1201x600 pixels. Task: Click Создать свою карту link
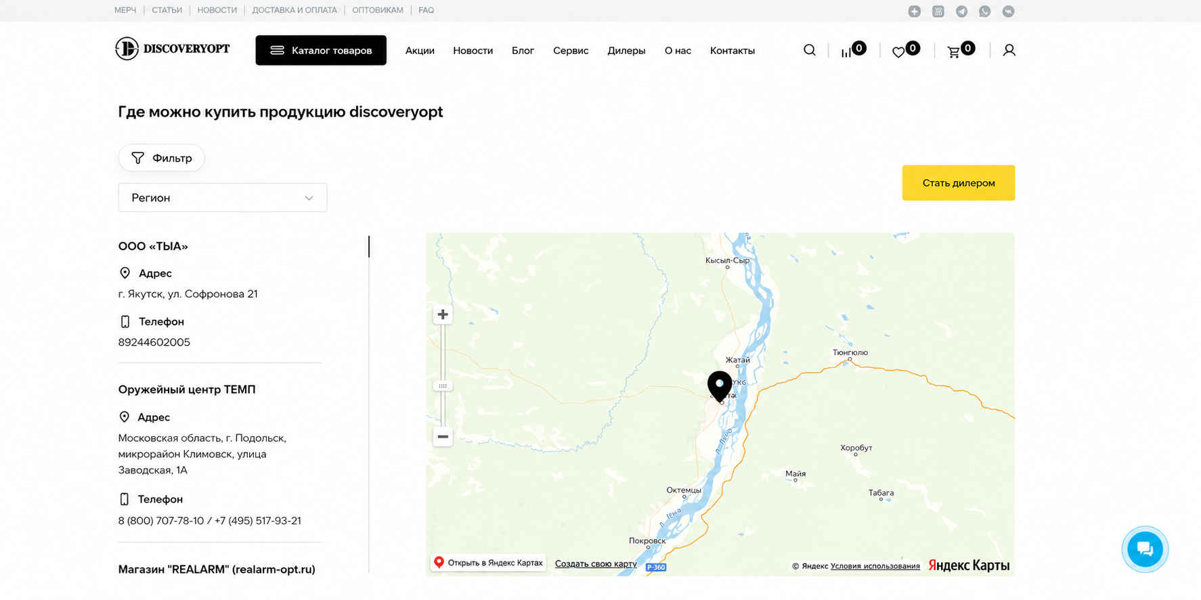point(596,563)
